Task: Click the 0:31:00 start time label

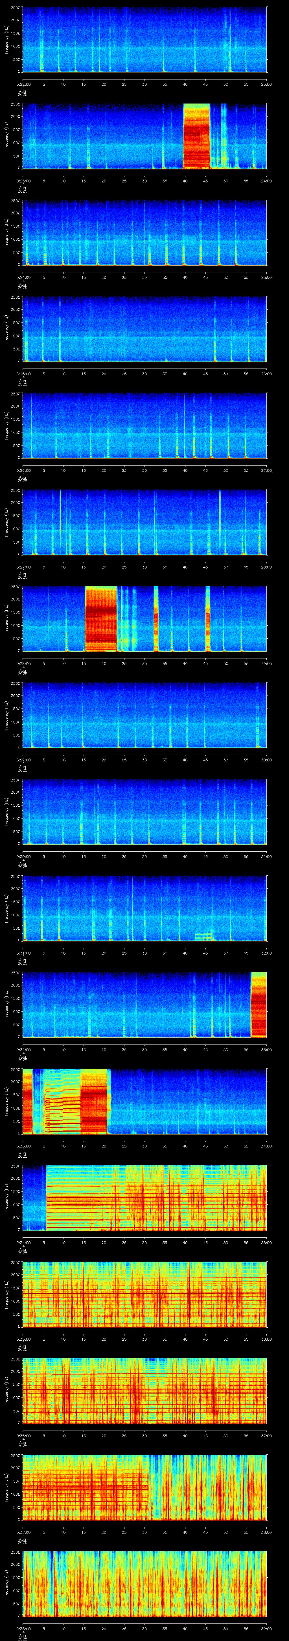Action: [23, 953]
